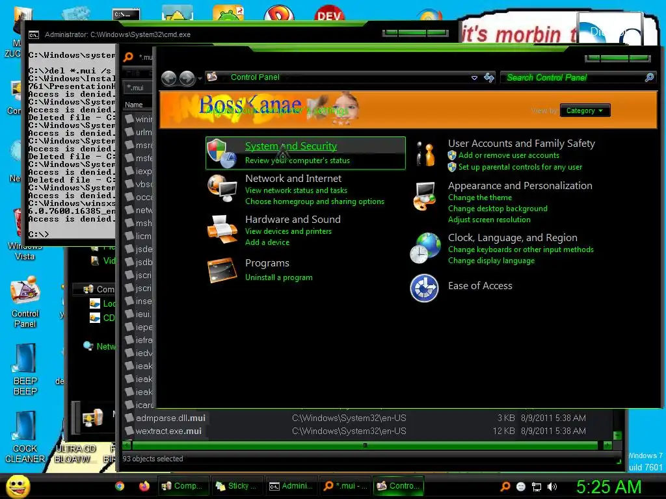666x499 pixels.
Task: Launch Chrome from taskbar quick launch
Action: click(120, 486)
